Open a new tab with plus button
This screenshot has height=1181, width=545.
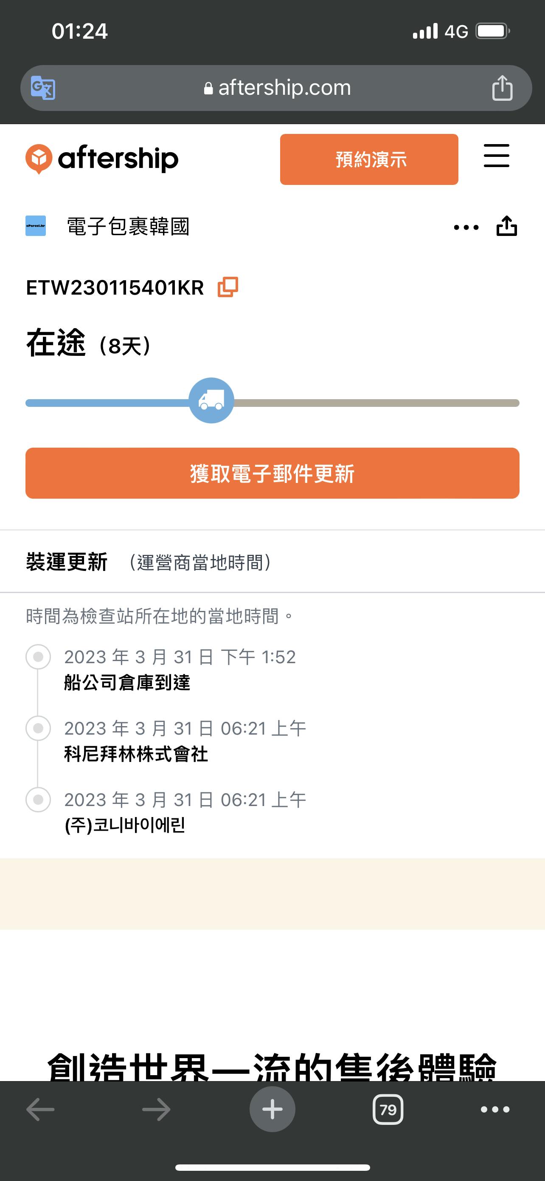pos(272,1110)
